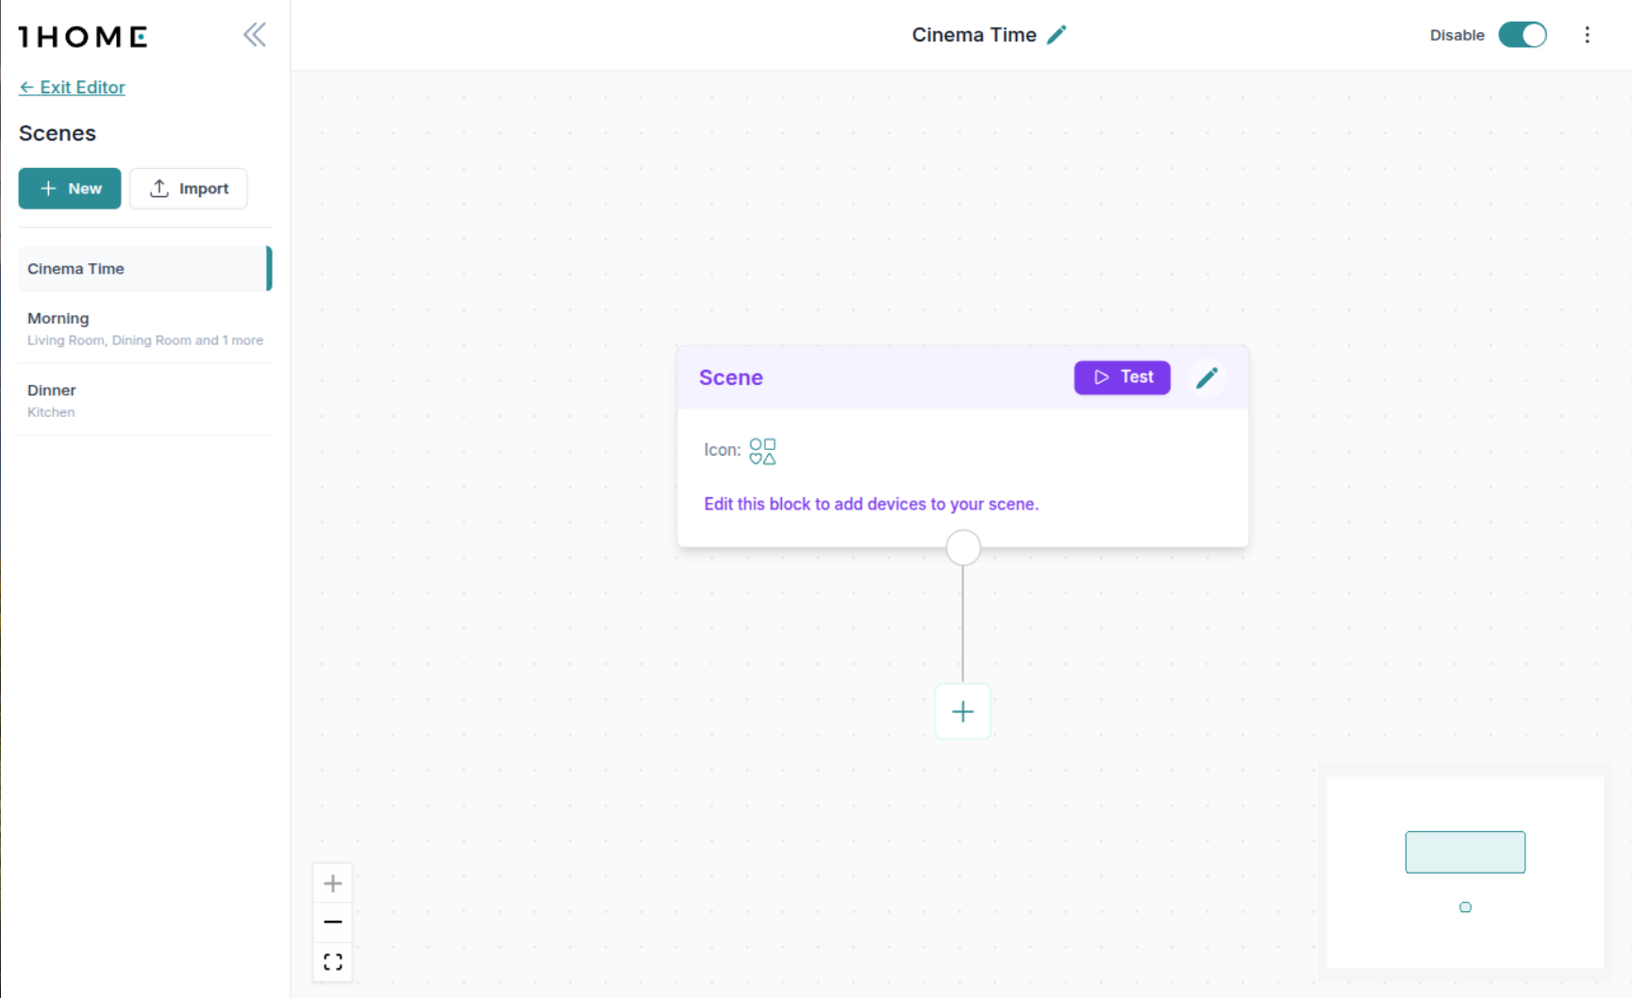Click the Import button

[x=189, y=189]
